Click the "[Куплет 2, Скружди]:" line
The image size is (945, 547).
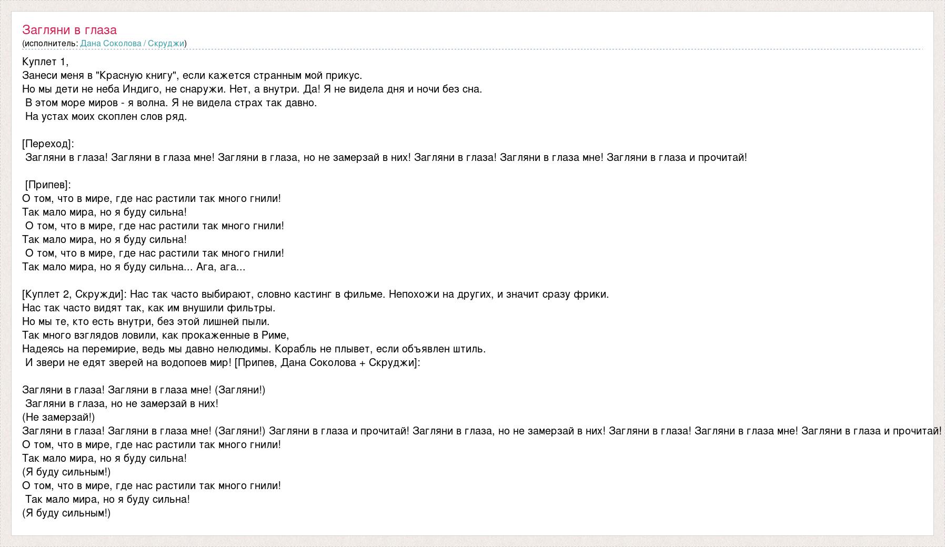(315, 294)
